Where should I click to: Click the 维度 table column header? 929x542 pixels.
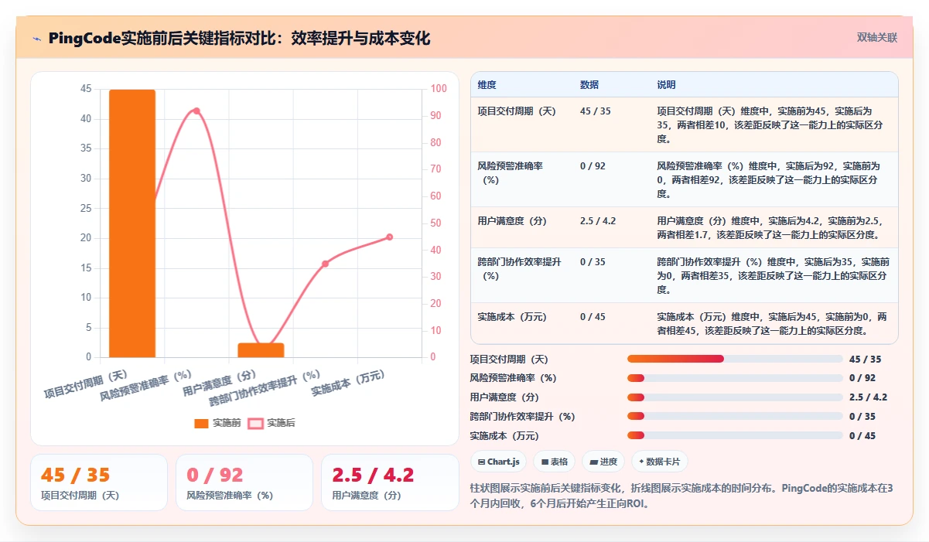[487, 85]
